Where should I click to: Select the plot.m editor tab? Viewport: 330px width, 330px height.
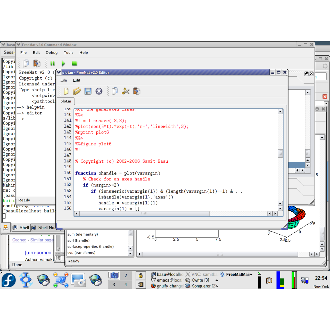click(66, 101)
